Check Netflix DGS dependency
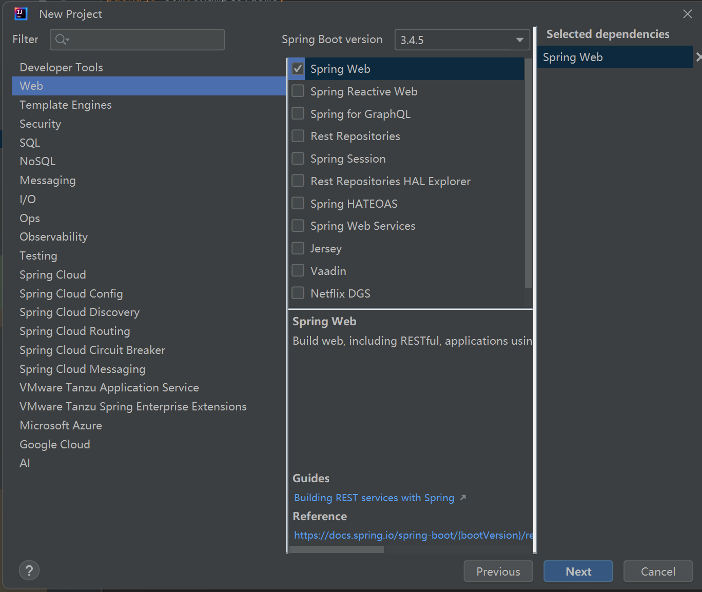This screenshot has height=592, width=702. point(298,293)
